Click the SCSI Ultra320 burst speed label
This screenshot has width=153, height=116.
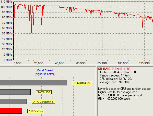(x=82, y=83)
